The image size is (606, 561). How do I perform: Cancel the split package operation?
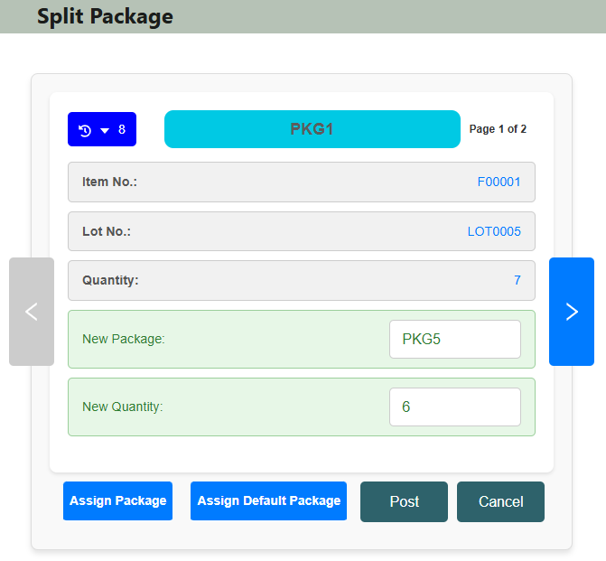(500, 501)
